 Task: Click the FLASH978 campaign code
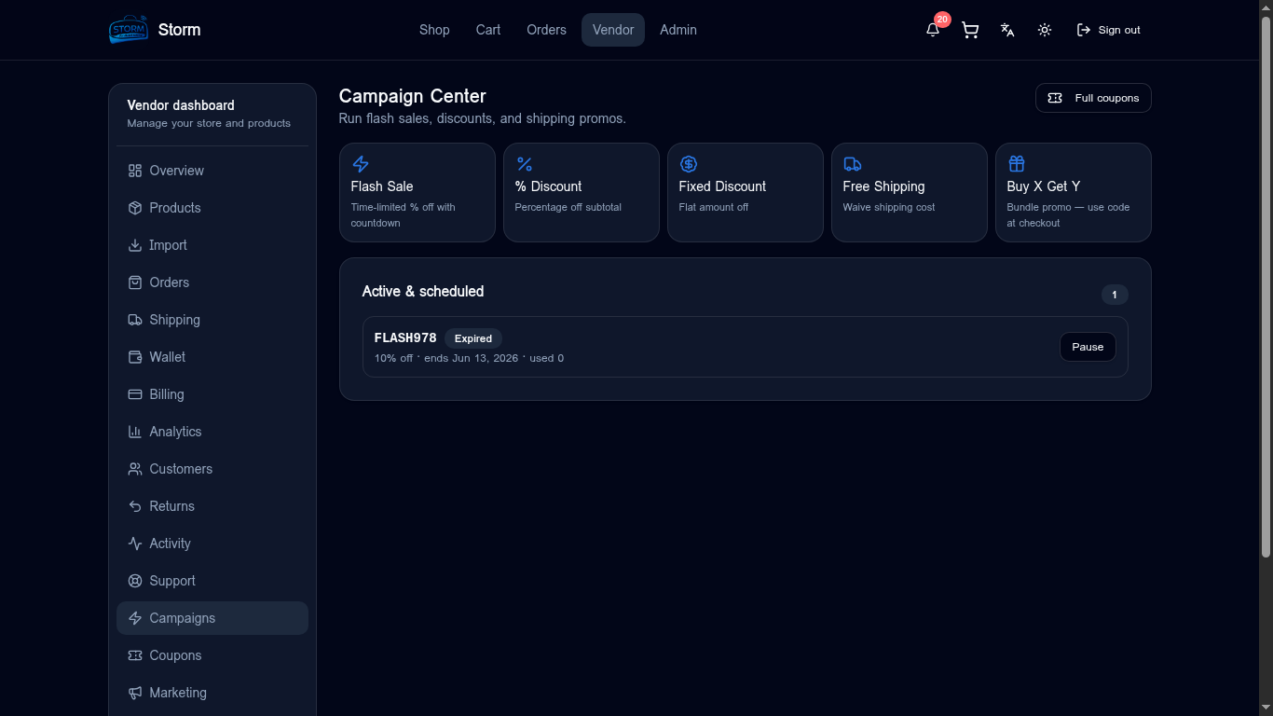[x=405, y=337]
